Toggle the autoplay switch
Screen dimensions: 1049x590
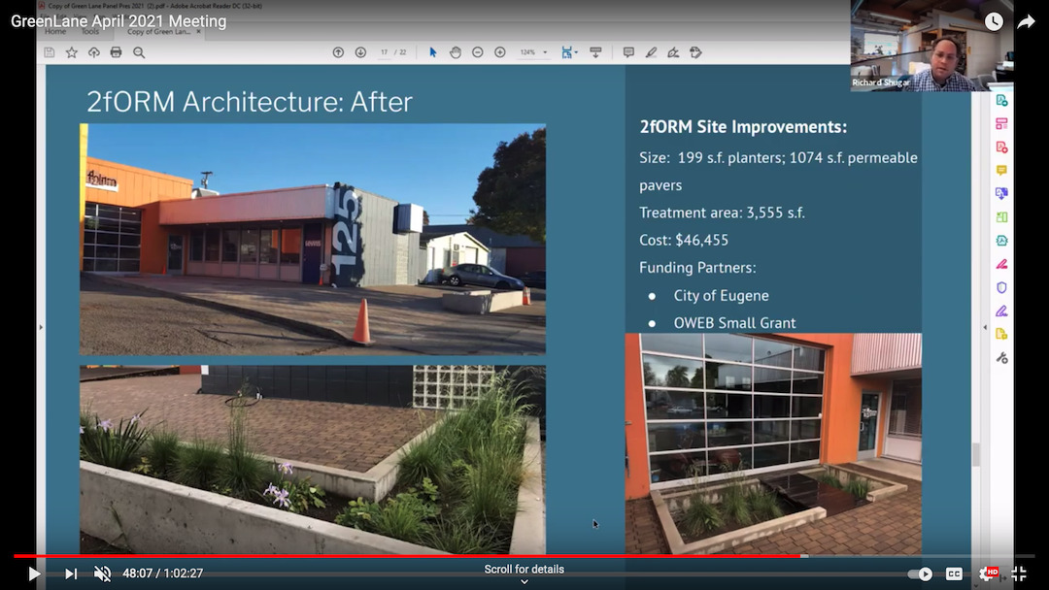pos(921,574)
